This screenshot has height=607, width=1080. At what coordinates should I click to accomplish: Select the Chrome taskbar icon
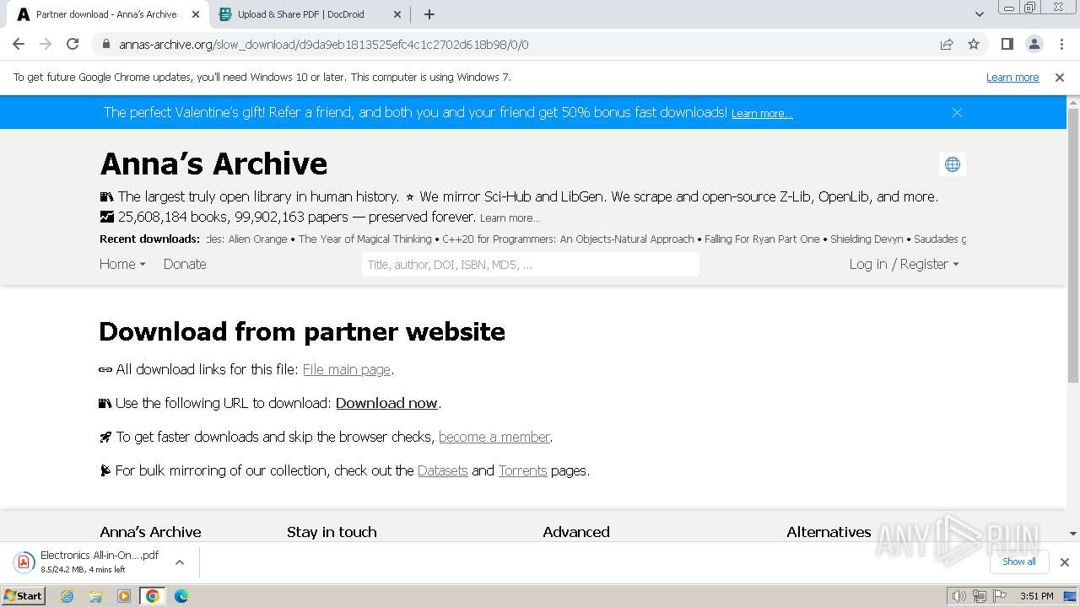click(153, 596)
